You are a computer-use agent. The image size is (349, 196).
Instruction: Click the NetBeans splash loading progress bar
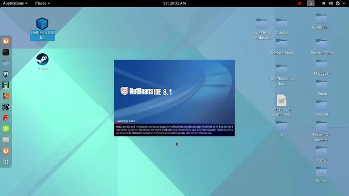174,123
